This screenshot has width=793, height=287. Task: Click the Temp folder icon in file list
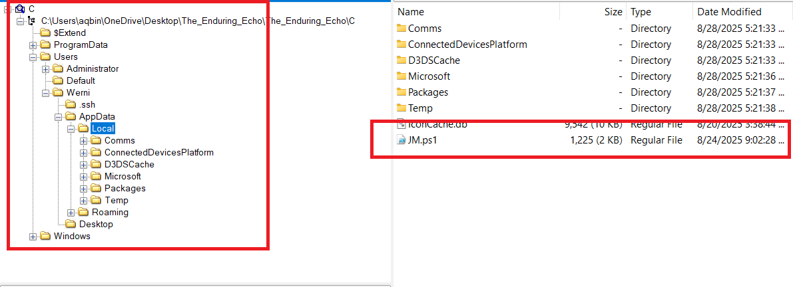pos(401,108)
